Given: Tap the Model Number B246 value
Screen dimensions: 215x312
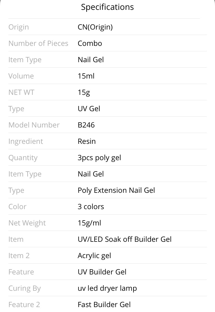Looking at the screenshot, I should click(86, 125).
